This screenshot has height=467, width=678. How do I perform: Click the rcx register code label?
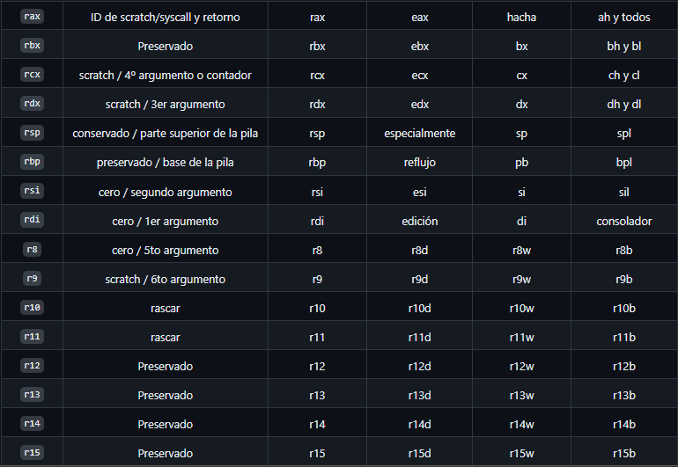[x=32, y=74]
